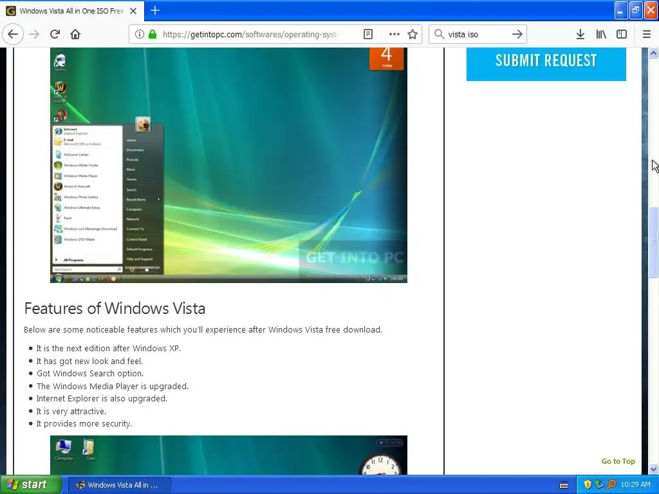Select the Windows Vista All in taskbar button
Screen dimensions: 659x494
(119, 485)
